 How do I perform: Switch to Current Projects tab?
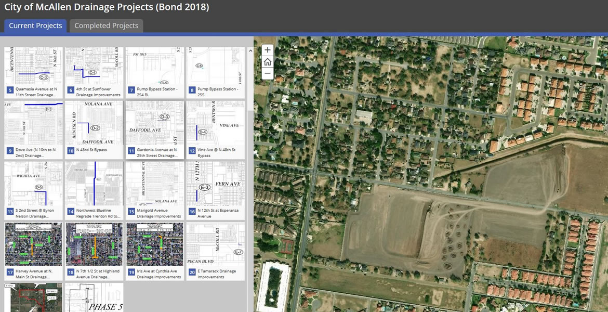point(35,25)
